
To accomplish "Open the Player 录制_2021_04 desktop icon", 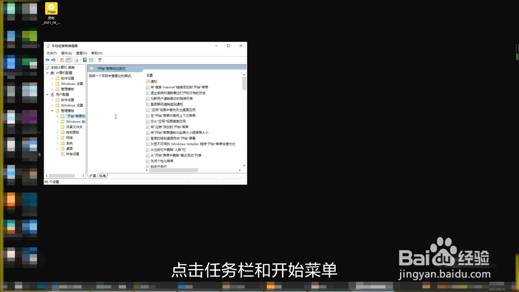I will tap(51, 13).
